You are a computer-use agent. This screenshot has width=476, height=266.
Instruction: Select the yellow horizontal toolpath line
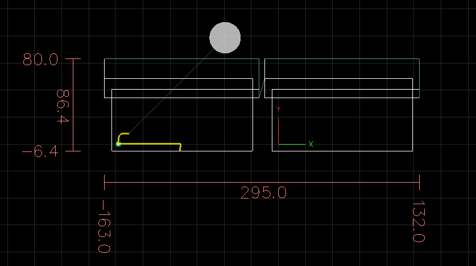click(x=150, y=143)
